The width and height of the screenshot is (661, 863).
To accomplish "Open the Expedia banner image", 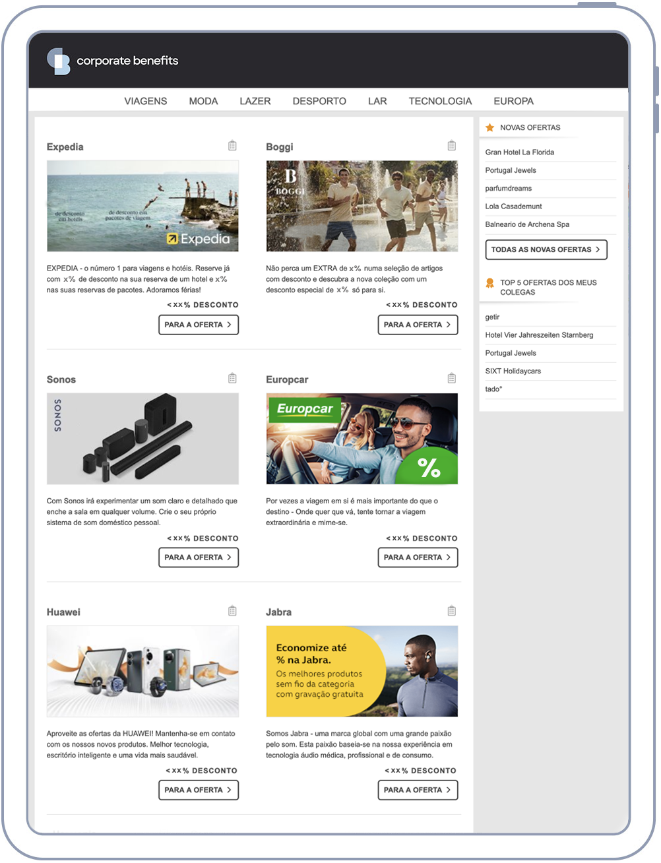I will click(x=142, y=206).
